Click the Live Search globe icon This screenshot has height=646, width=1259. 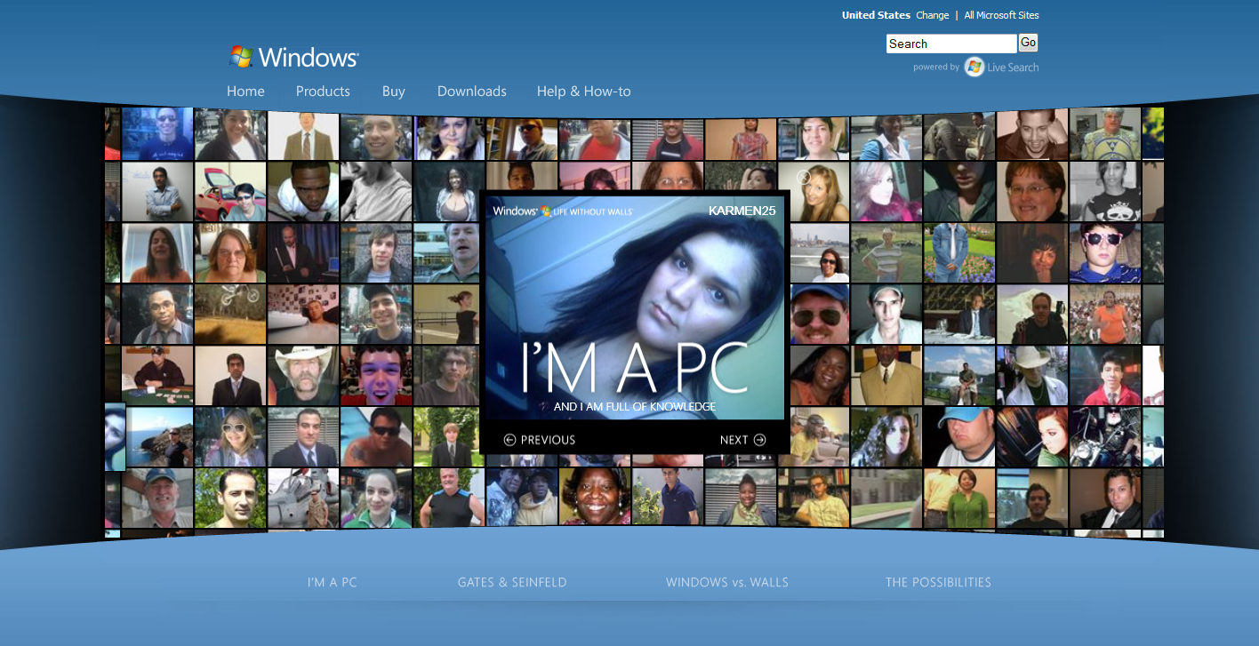tap(973, 67)
